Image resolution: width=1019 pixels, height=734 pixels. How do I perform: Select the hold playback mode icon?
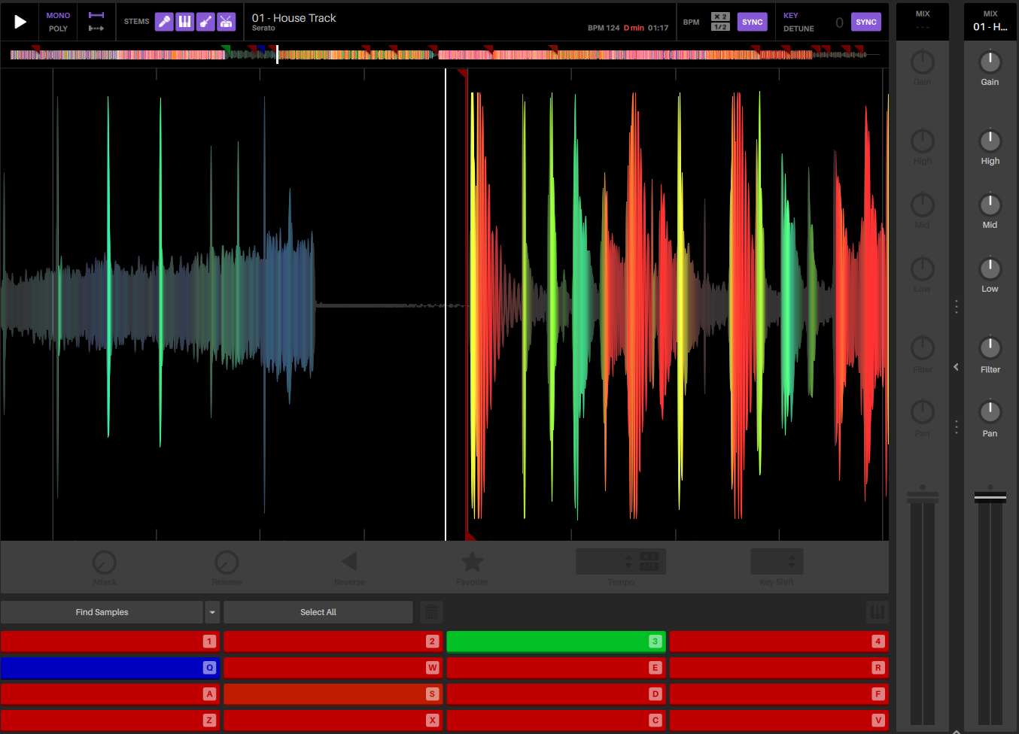[96, 15]
